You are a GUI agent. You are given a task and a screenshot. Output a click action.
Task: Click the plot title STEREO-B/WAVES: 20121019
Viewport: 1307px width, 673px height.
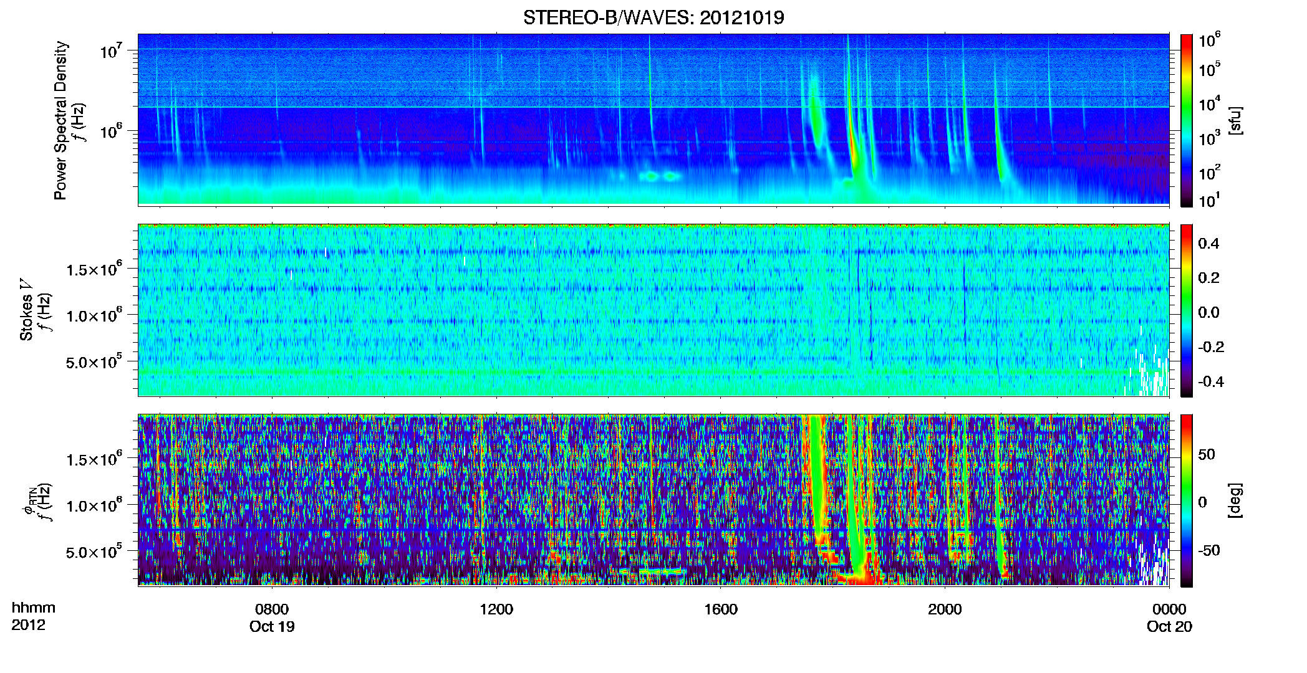(x=653, y=17)
